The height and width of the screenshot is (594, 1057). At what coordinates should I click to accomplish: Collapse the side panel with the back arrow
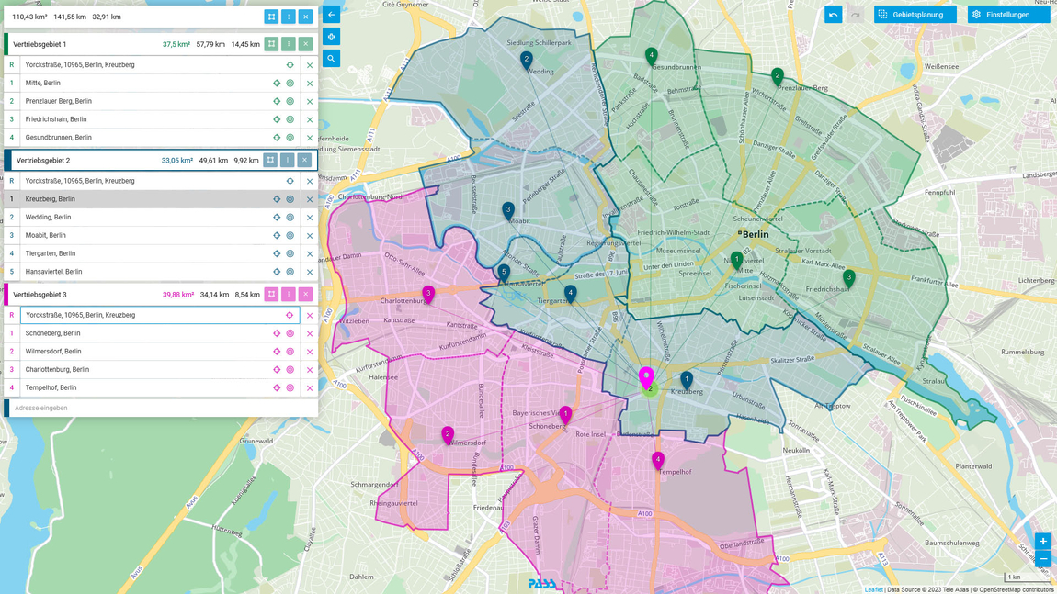click(x=331, y=15)
